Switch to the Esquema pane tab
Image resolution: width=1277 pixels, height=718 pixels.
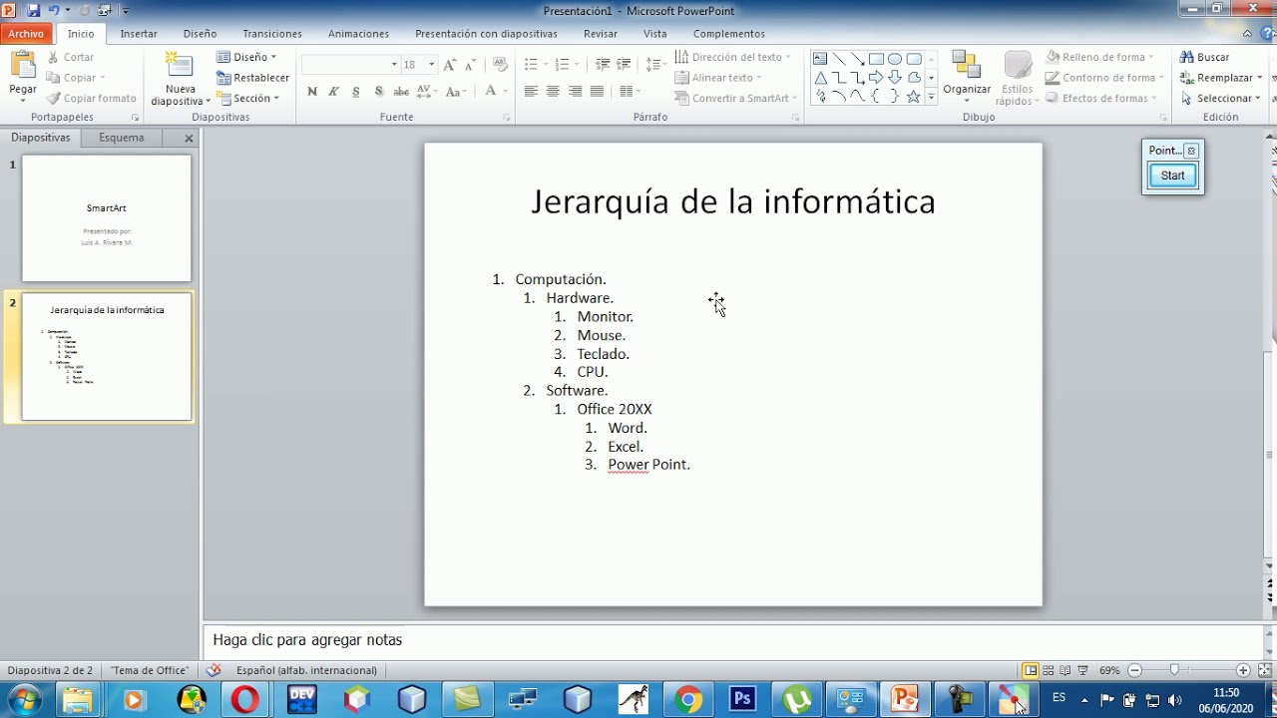point(122,138)
